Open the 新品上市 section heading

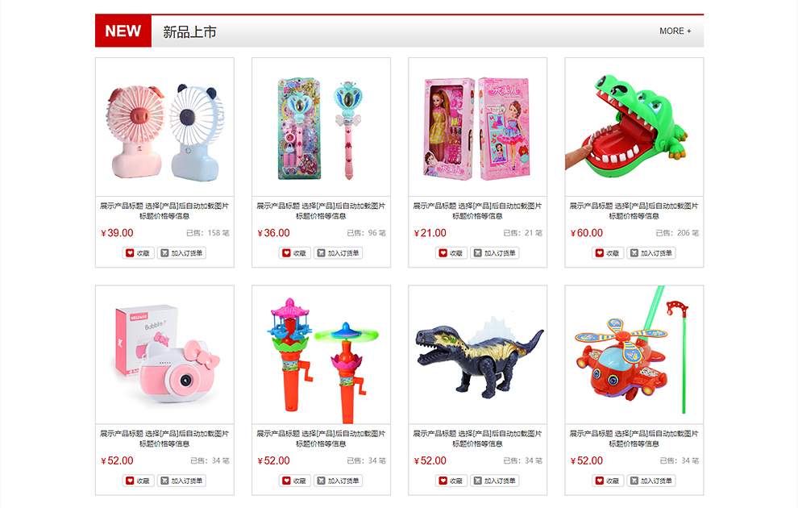point(190,32)
